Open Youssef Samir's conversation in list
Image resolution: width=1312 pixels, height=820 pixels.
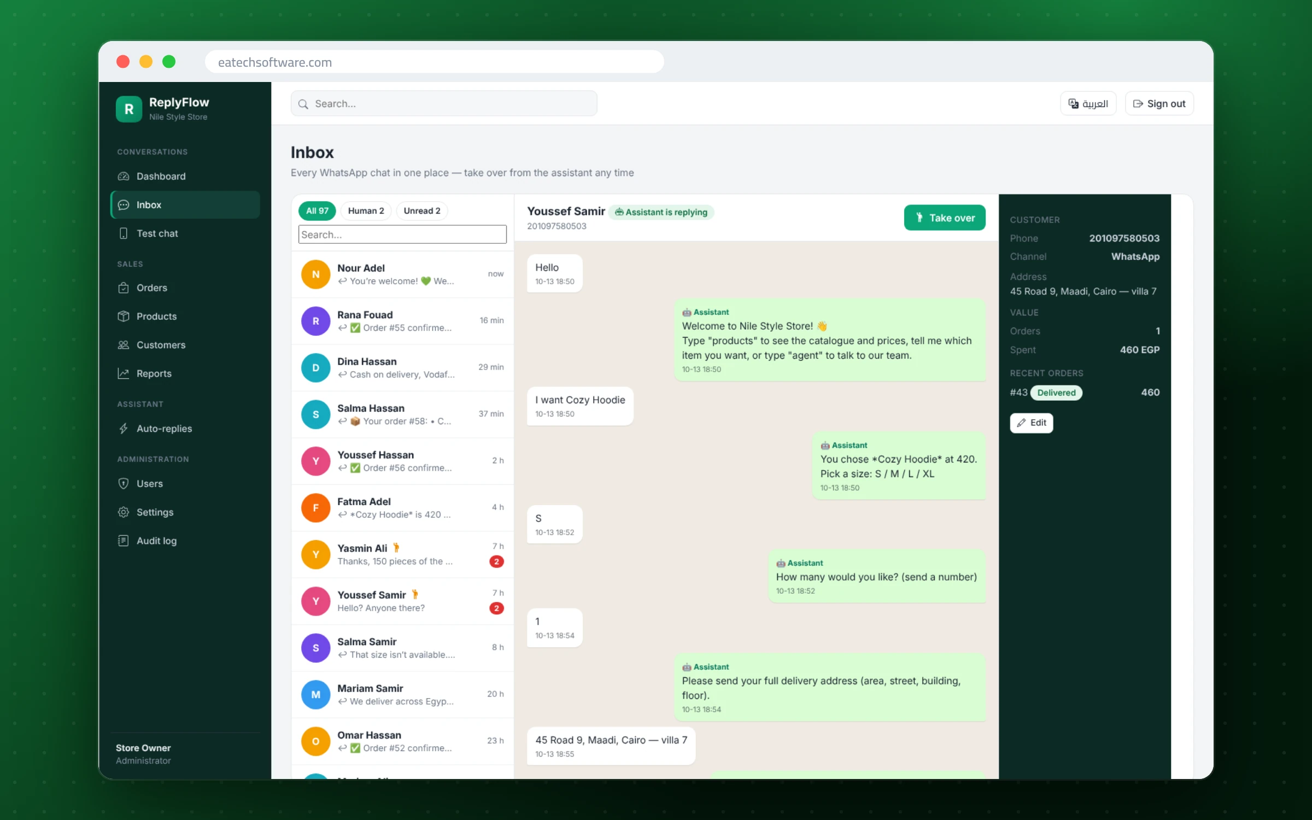tap(402, 601)
